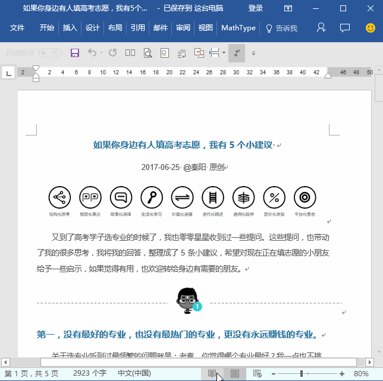Click the 登录 sign-in button
The width and height of the screenshot is (383, 381).
point(256,8)
